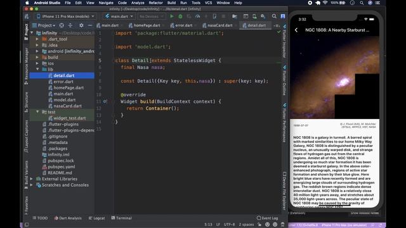Select widget_test.dart in the project tree
The height and width of the screenshot is (228, 406).
pyautogui.click(x=69, y=118)
